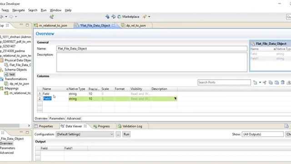The width and height of the screenshot is (291, 164).
Task: Open the forward navigation history dropdown
Action: click(16, 17)
